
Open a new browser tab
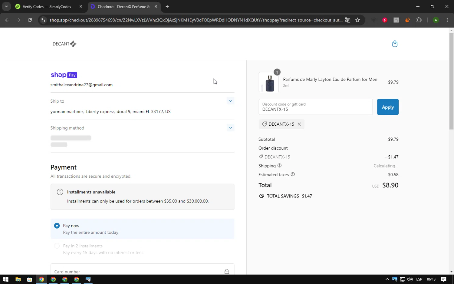click(167, 6)
